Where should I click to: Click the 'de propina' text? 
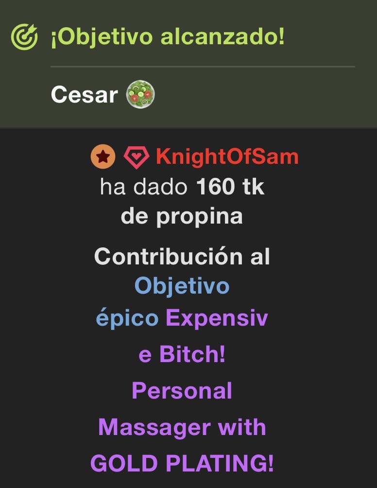click(x=182, y=216)
